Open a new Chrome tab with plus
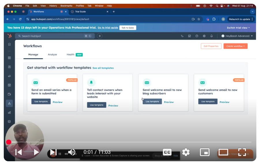This screenshot has width=265, height=165. 114,12
